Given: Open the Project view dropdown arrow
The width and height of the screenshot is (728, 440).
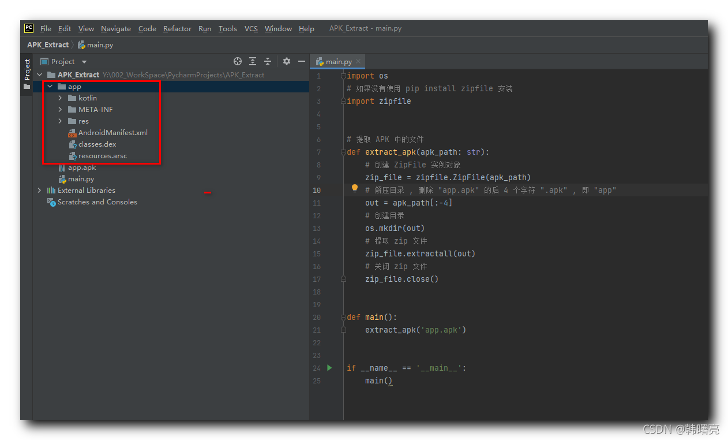Looking at the screenshot, I should 84,62.
